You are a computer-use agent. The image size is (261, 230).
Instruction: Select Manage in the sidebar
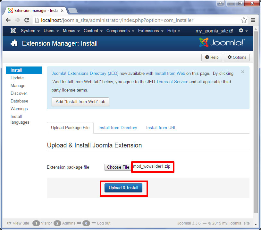[18, 85]
